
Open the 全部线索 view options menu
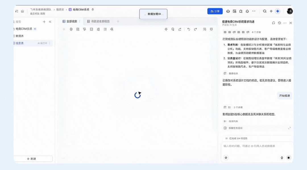(80, 21)
